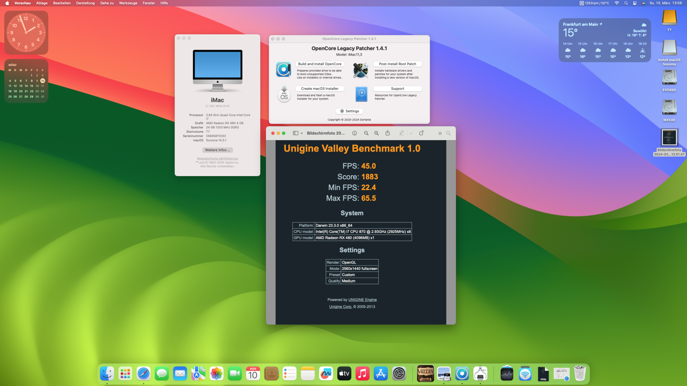Expand the hidden toolbar items chevron
The image size is (687, 386).
click(440, 133)
